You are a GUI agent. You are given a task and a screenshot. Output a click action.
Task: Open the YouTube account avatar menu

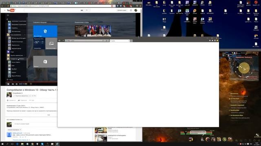point(136,10)
